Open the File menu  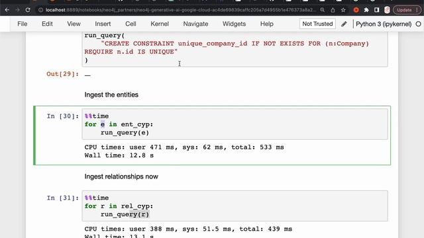[22, 24]
